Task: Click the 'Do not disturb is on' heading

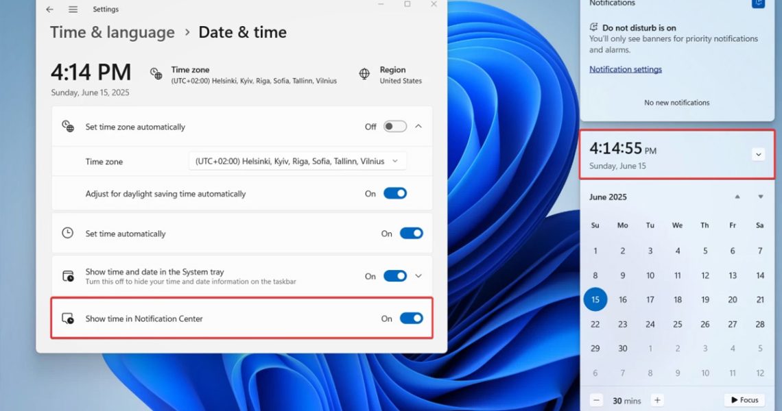Action: [639, 28]
